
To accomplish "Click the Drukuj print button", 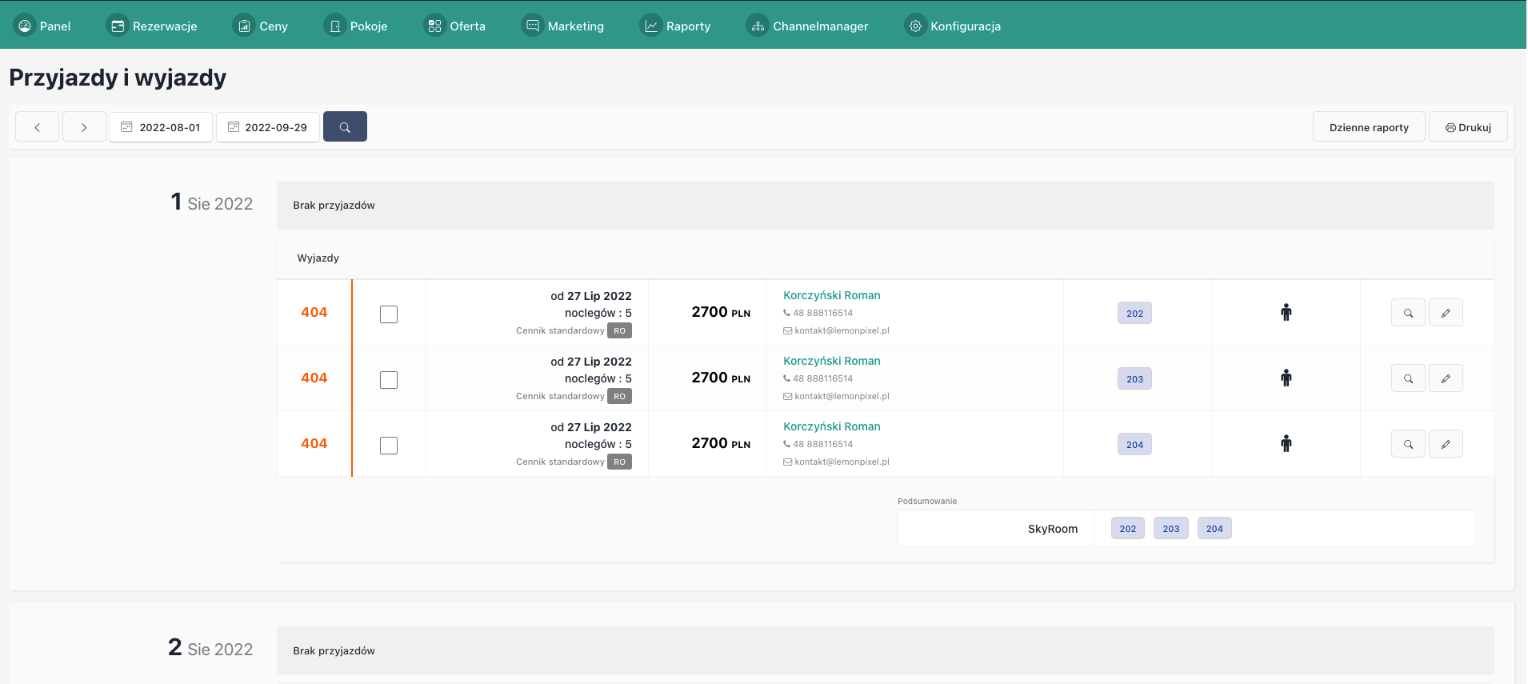I will 1468,127.
